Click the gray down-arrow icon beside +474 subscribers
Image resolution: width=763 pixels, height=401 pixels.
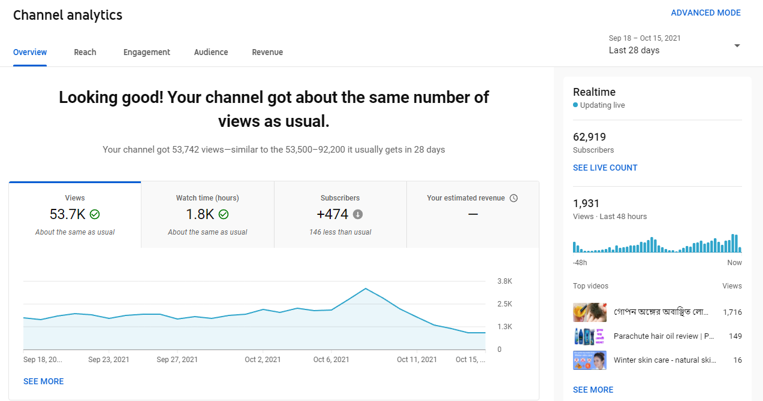tap(358, 214)
